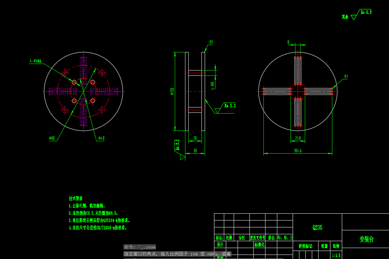The height and width of the screenshot is (259, 389).
Task: Select the '4-Φ6' hole callout label
Action: [35, 61]
